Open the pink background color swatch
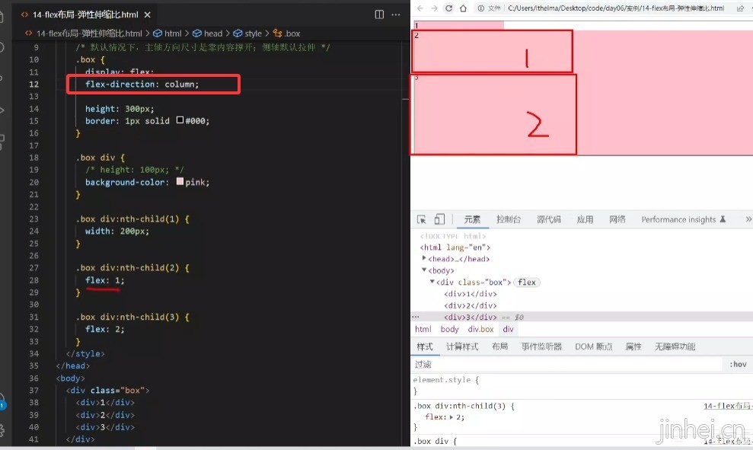Screen dimensions: 753x450 click(180, 181)
